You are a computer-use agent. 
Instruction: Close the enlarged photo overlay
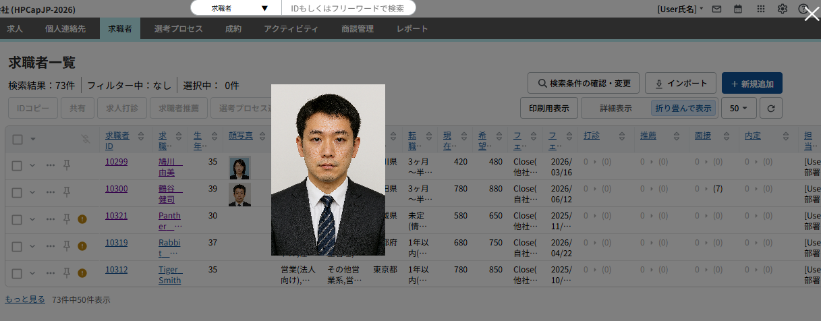(812, 14)
